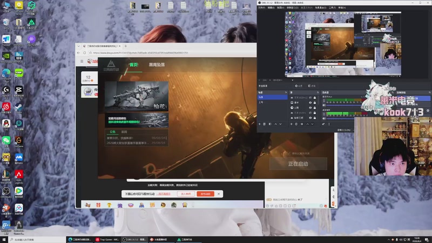Open a new browser tab

(x=126, y=46)
